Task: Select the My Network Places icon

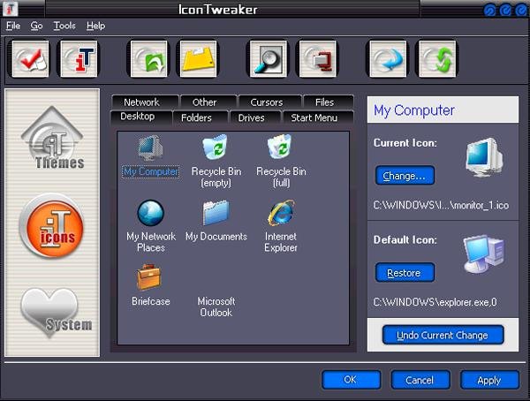Action: (x=151, y=226)
